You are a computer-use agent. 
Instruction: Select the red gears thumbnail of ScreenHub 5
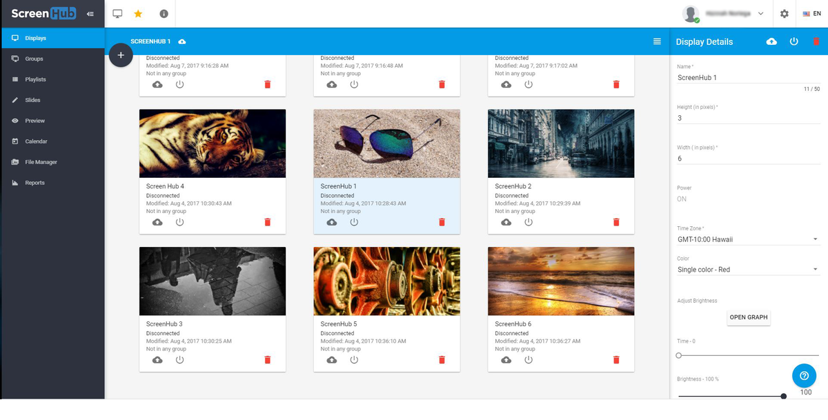click(386, 281)
